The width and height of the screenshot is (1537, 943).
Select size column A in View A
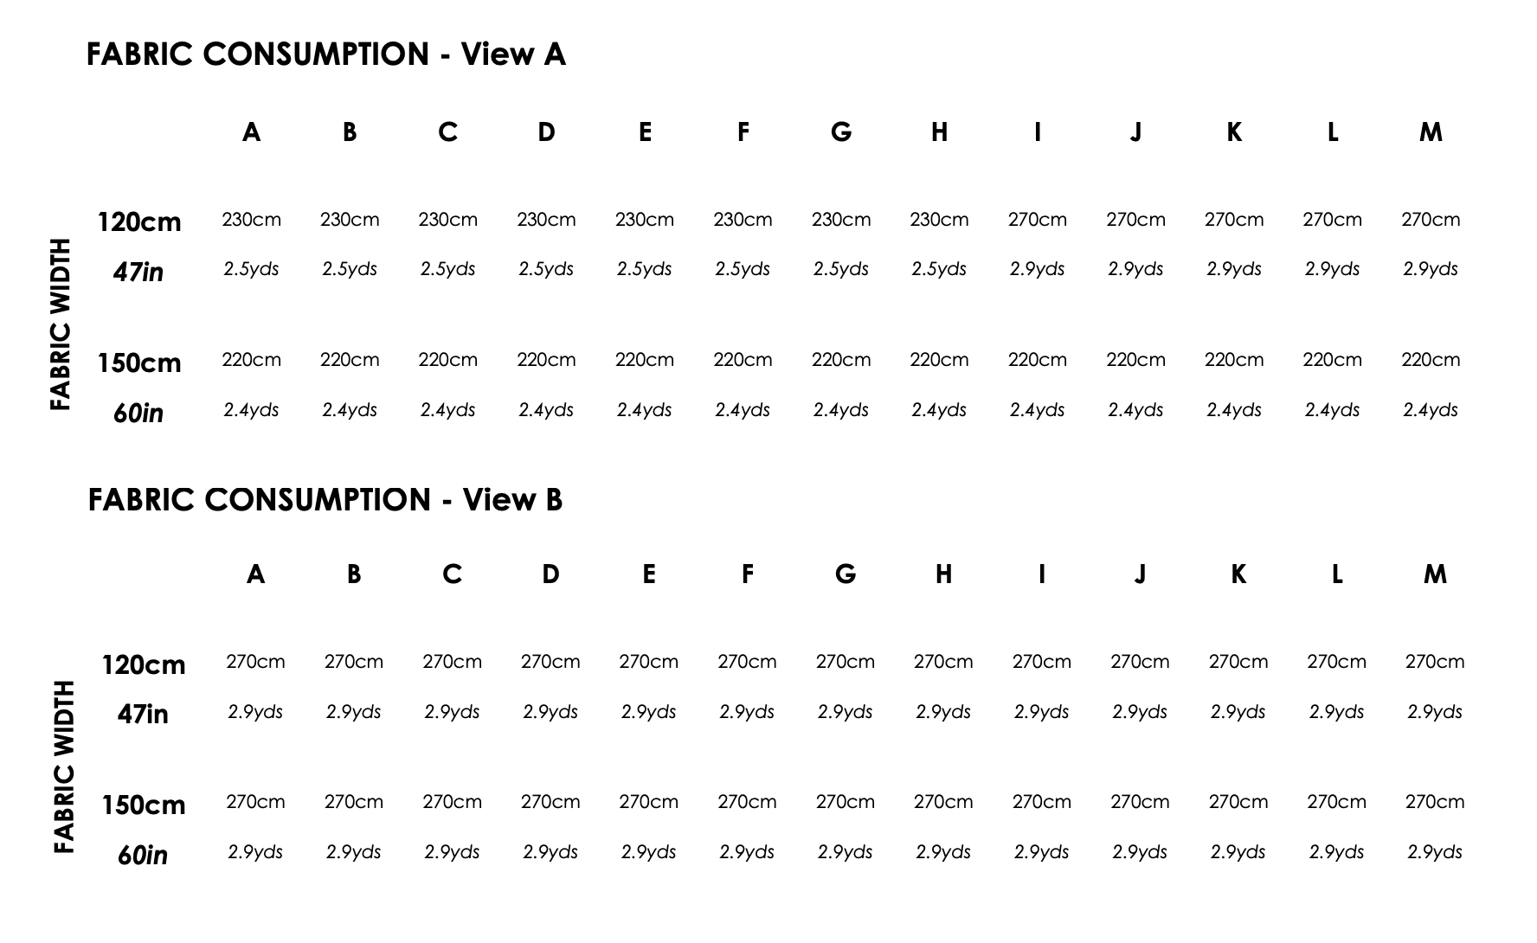251,132
